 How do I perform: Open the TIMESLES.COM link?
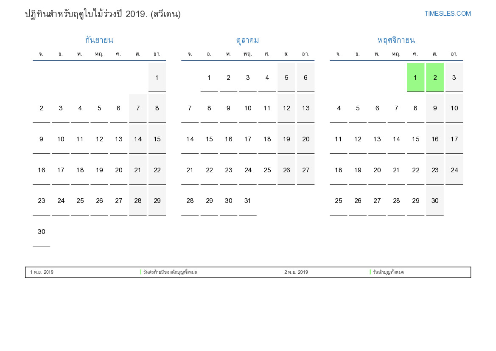[447, 14]
